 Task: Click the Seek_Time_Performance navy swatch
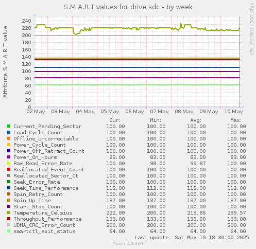[9, 188]
